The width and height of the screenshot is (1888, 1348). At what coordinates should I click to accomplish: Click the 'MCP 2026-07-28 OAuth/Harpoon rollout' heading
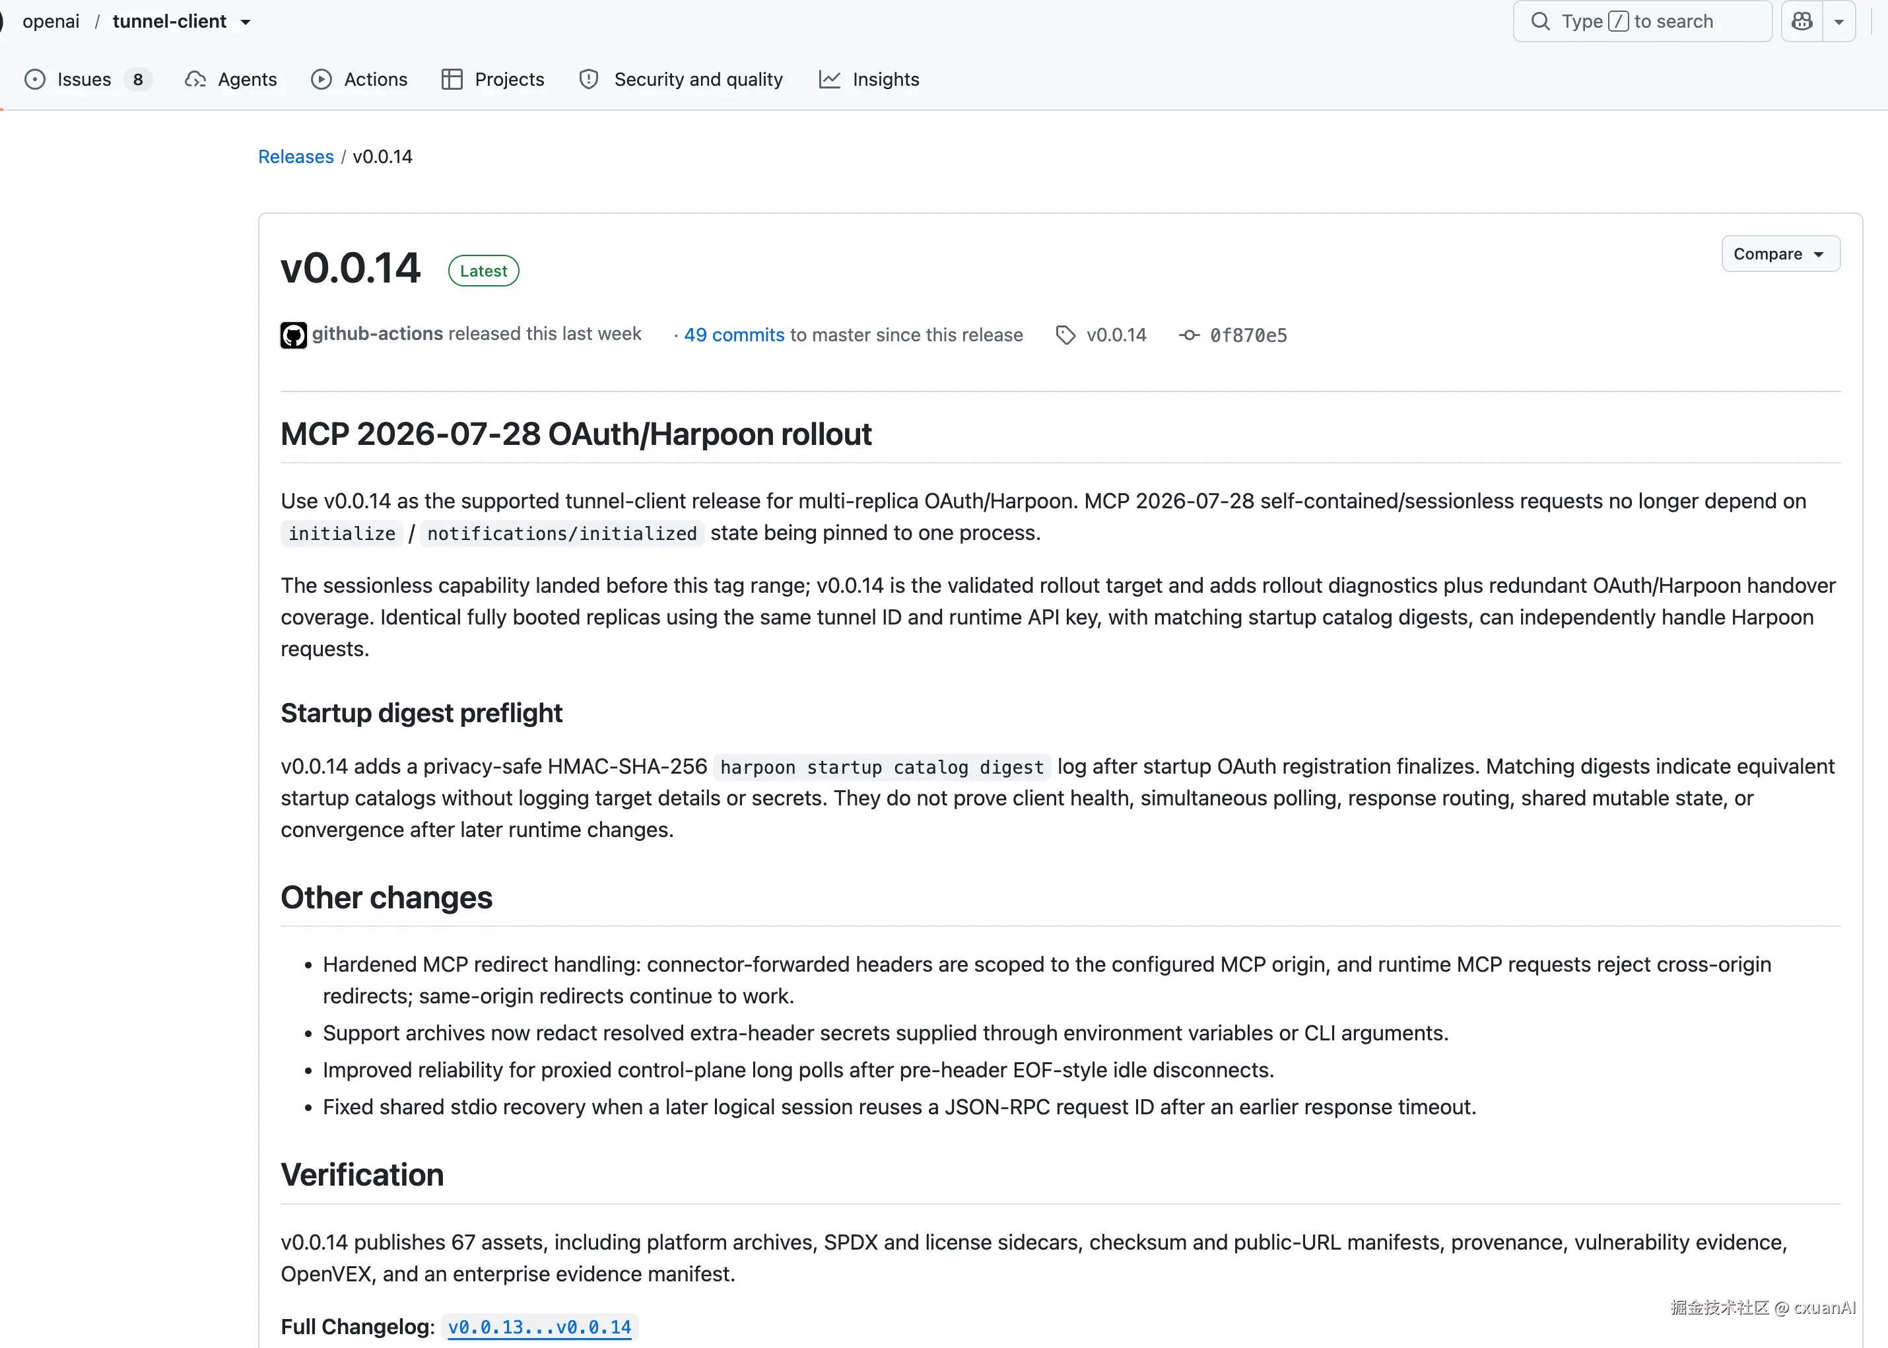[x=576, y=434]
